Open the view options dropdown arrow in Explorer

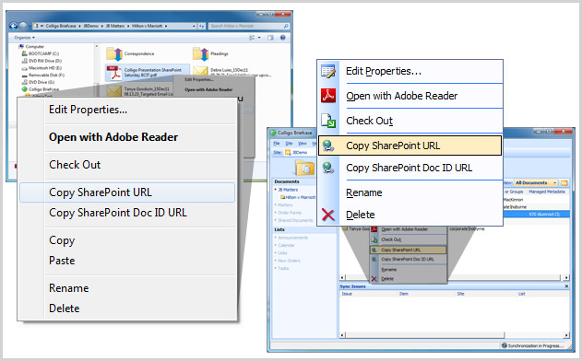(x=259, y=38)
